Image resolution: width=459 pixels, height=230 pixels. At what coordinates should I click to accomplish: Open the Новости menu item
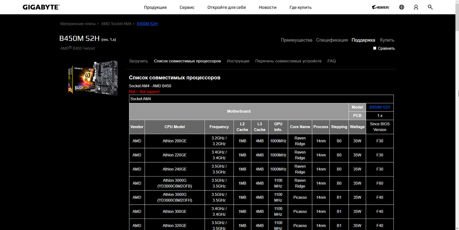[268, 7]
